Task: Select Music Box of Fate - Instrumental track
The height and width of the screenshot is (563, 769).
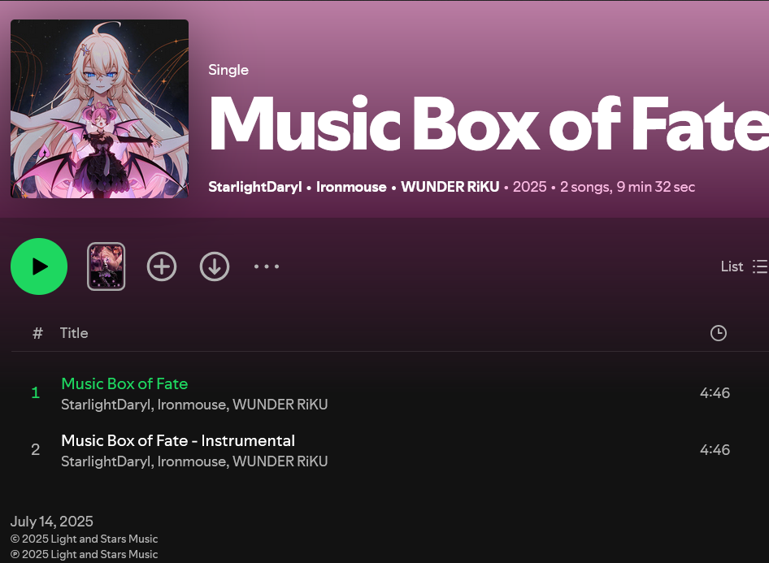Action: (178, 440)
